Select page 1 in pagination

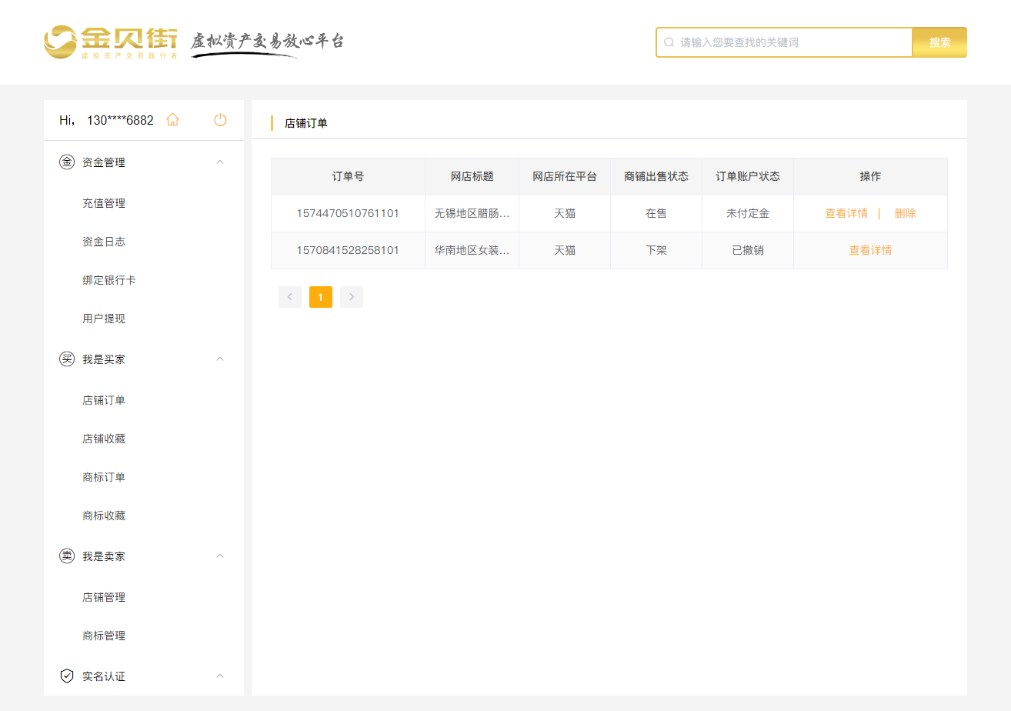(x=321, y=297)
